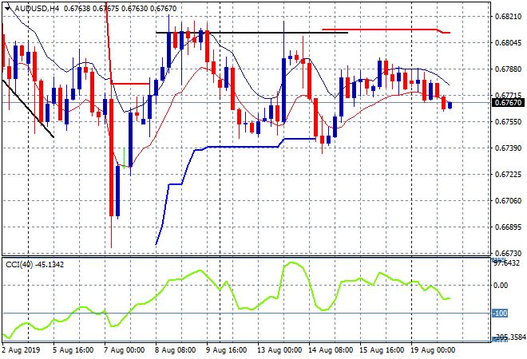The image size is (527, 359).
Task: Click the 0.66730 price scale value
Action: [x=509, y=253]
